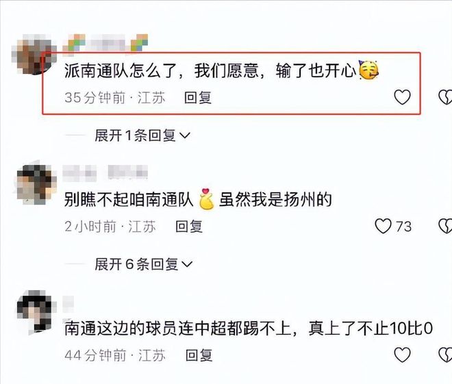Viewport: 452px width, 384px height.
Task: Open the second commenter's blurred username
Action: click(x=105, y=172)
